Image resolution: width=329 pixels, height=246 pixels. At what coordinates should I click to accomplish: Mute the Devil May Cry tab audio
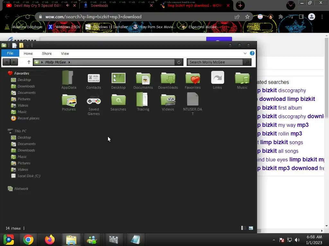click(x=67, y=5)
